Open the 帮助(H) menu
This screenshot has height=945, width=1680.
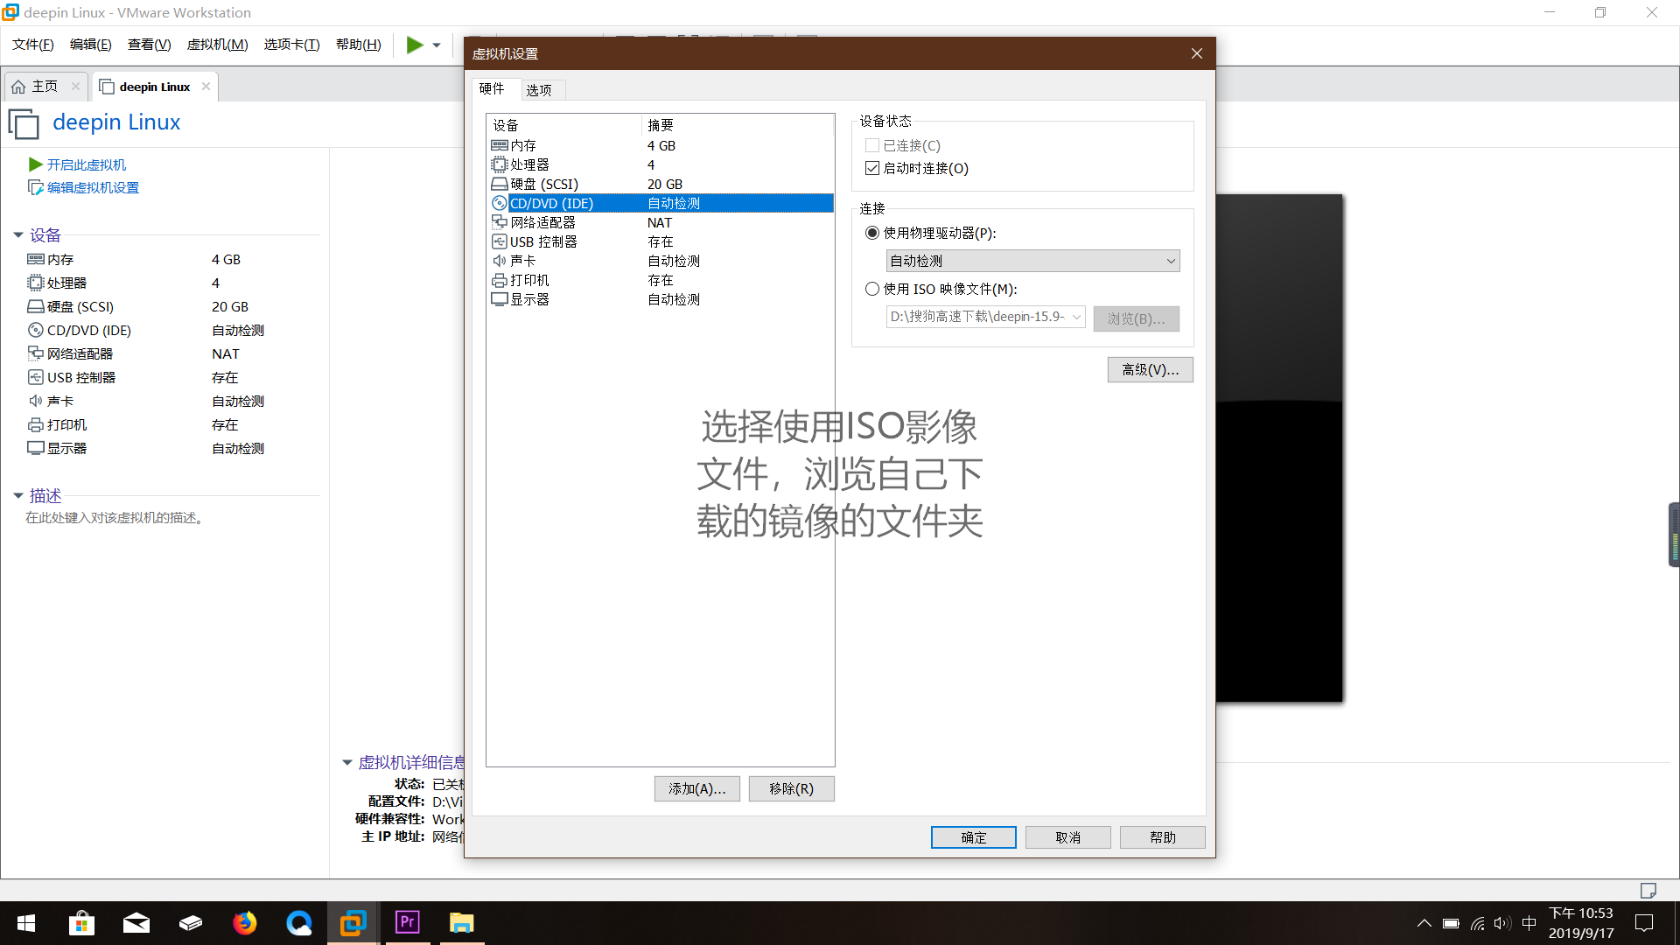click(x=359, y=45)
